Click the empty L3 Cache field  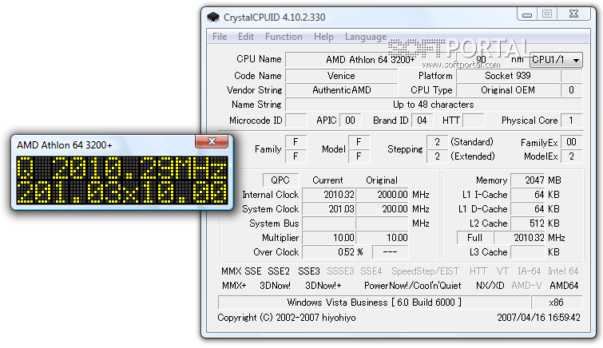click(528, 252)
